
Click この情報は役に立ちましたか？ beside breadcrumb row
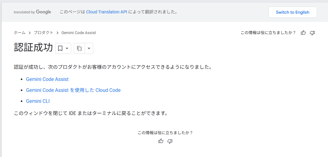pos(268,33)
